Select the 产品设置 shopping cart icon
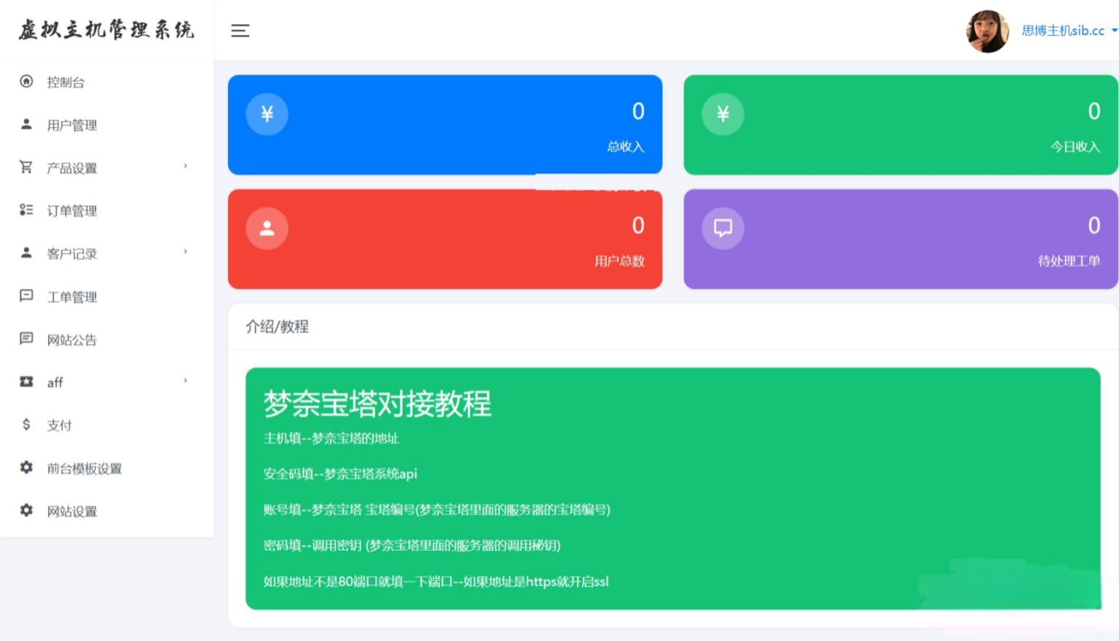The width and height of the screenshot is (1119, 641). tap(26, 168)
